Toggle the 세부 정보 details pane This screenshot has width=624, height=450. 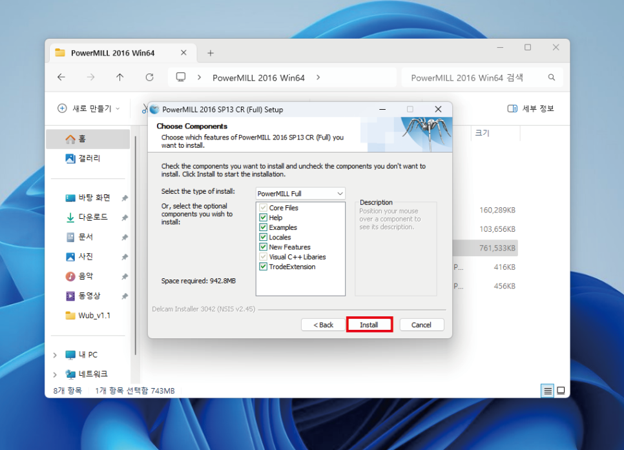tap(531, 108)
